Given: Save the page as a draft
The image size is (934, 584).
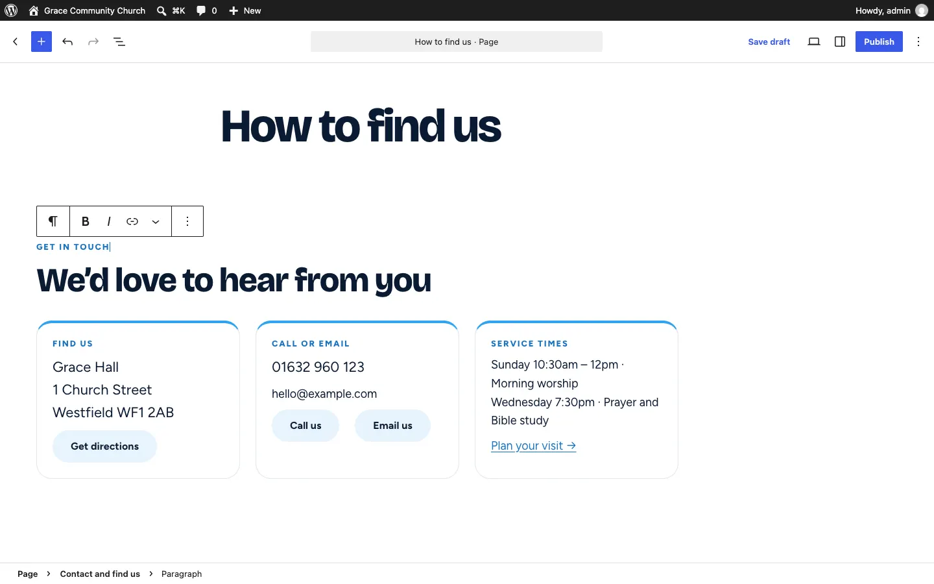Looking at the screenshot, I should [769, 42].
